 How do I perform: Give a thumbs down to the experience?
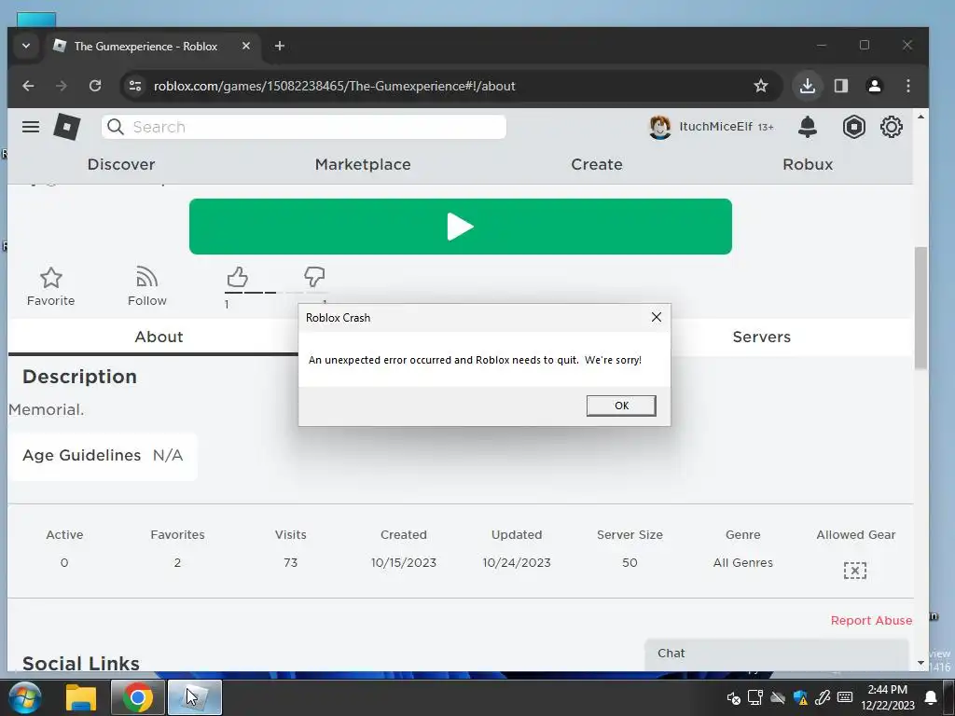[314, 276]
